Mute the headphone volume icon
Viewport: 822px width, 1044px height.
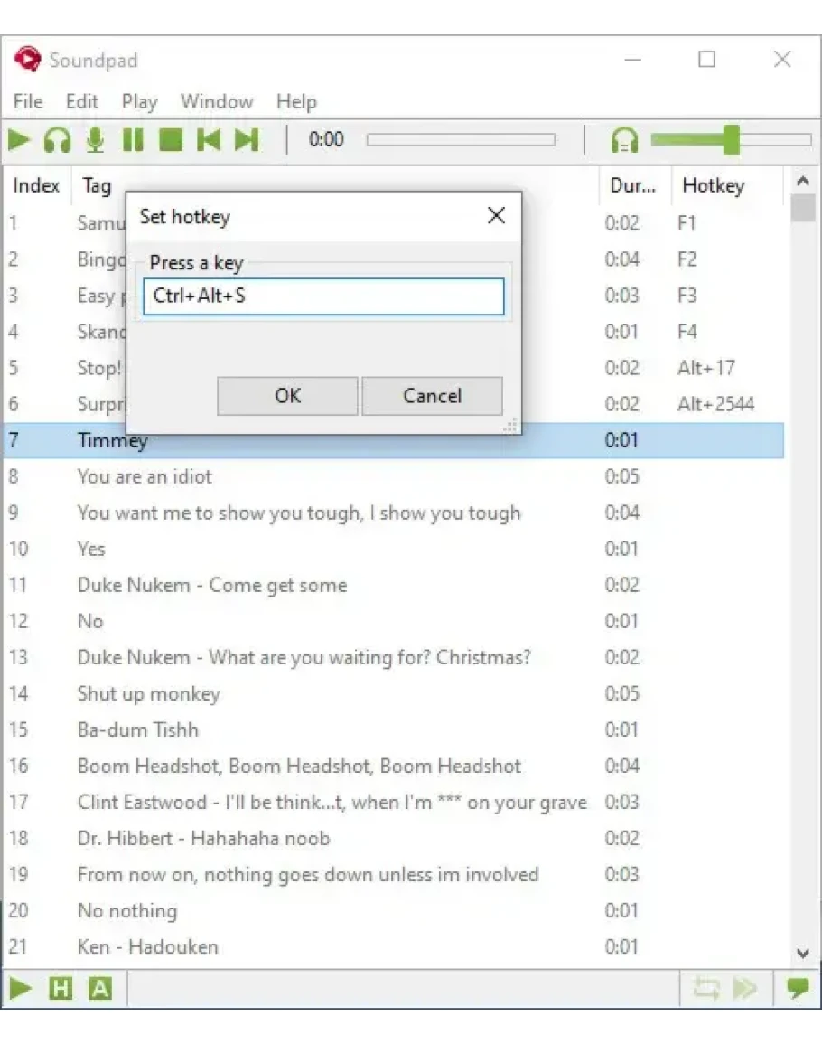point(624,140)
